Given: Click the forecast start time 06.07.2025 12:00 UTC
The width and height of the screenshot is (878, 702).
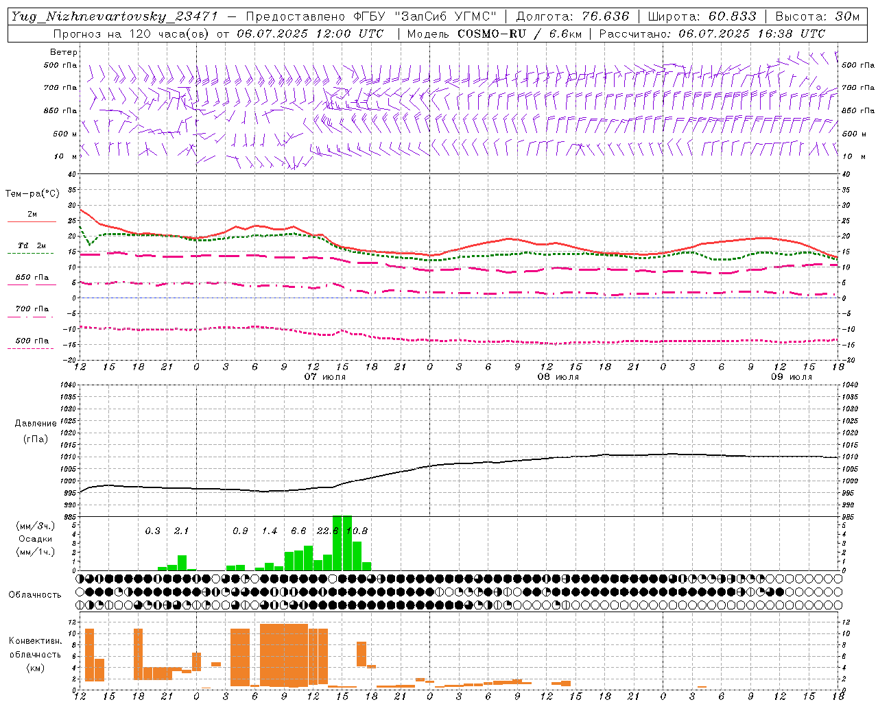Looking at the screenshot, I should tap(310, 34).
